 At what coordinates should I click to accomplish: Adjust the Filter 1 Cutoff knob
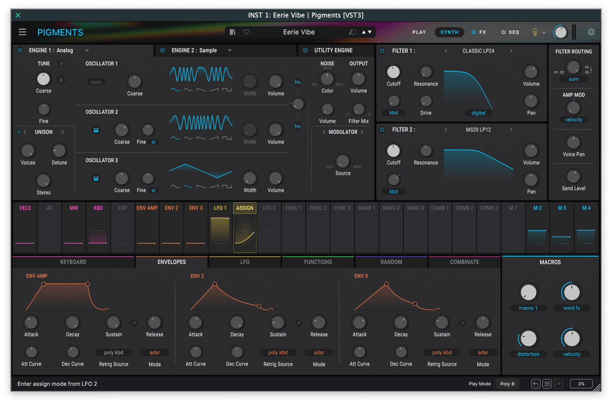tap(393, 72)
